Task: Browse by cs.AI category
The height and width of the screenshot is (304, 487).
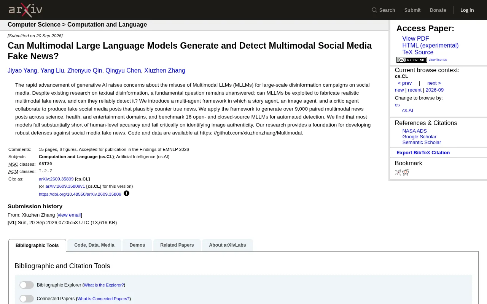Action: 407,111
